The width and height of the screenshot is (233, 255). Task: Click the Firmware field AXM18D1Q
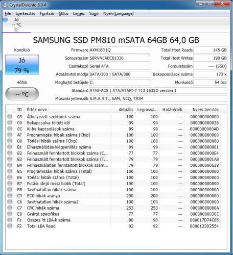(x=120, y=50)
